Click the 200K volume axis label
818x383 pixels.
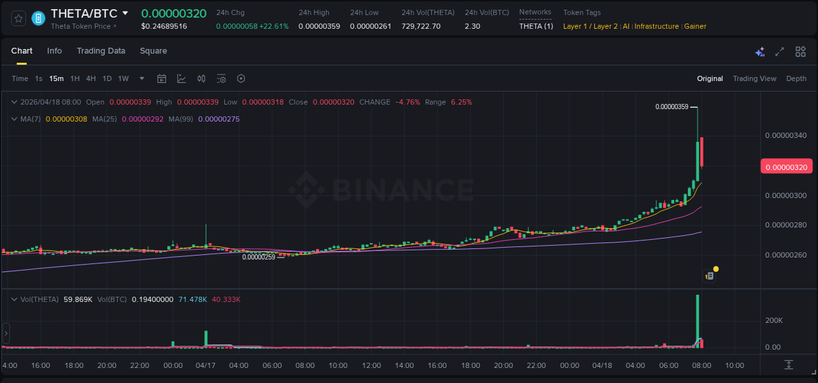tap(773, 320)
